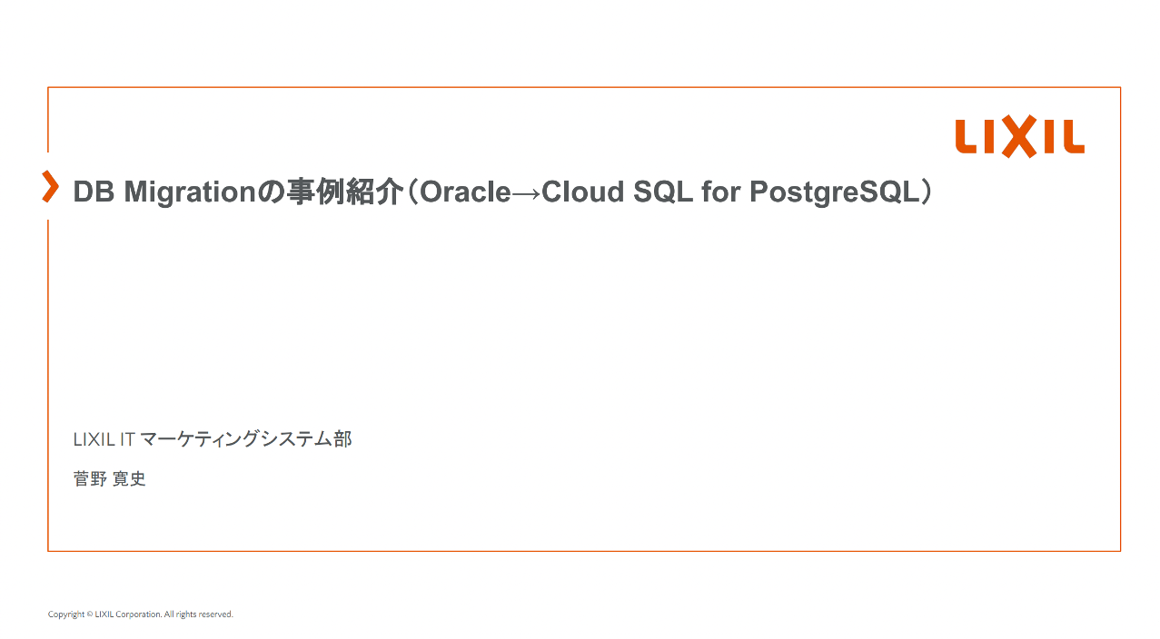The image size is (1160, 639).
Task: Click the マーケティングシステム部 text
Action: [246, 439]
